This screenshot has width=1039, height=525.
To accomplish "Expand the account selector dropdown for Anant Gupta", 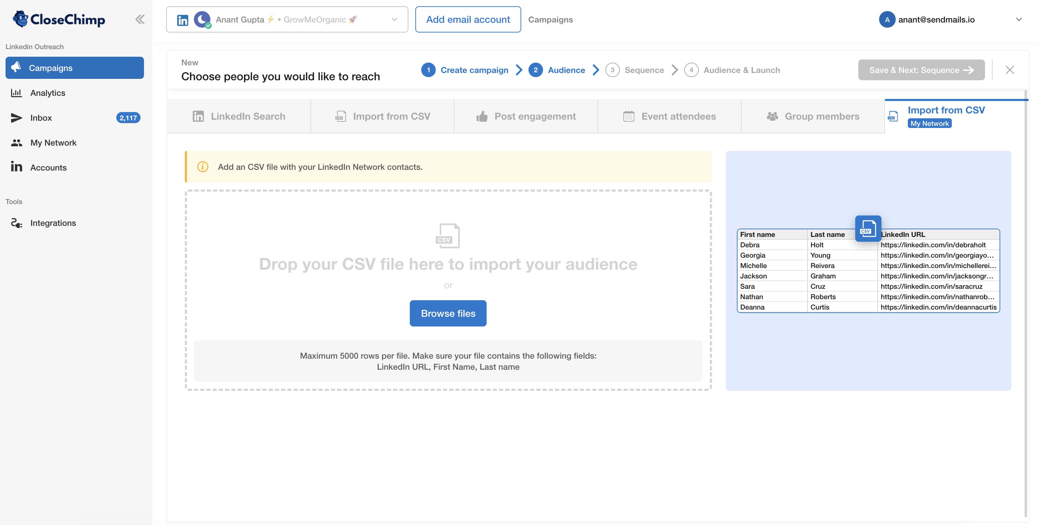I will click(x=394, y=19).
